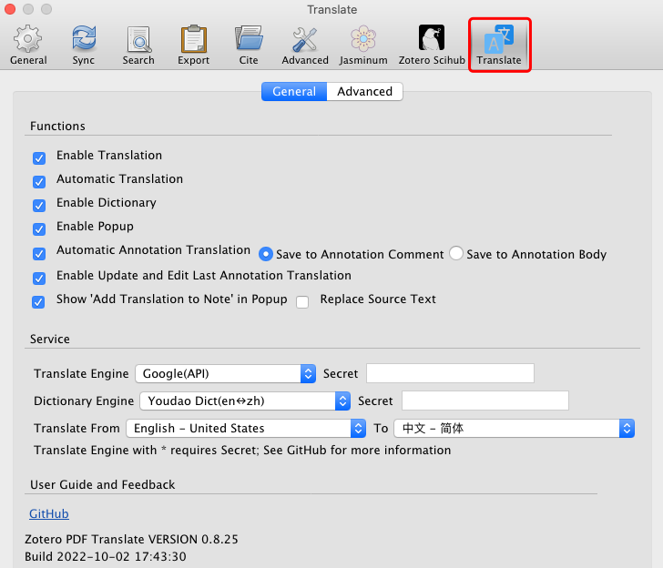Switch to the Advanced sub-tab
663x568 pixels.
click(364, 91)
